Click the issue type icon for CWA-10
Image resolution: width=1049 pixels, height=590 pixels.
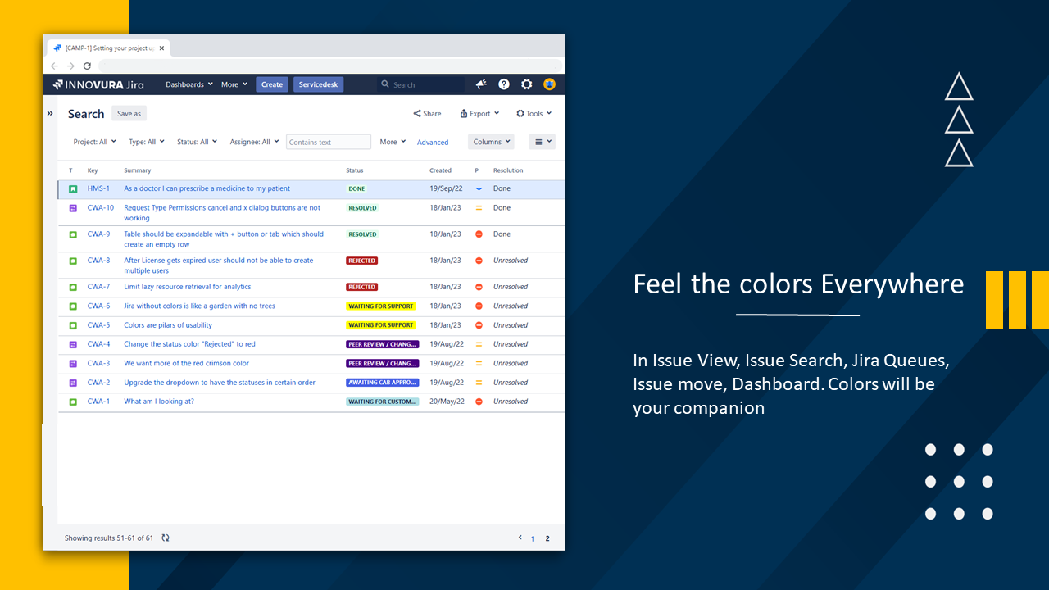(x=73, y=208)
